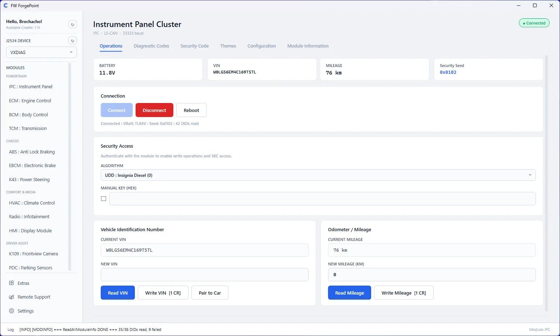Refresh available credits icon next to greeting
This screenshot has width=560, height=336.
tap(73, 24)
